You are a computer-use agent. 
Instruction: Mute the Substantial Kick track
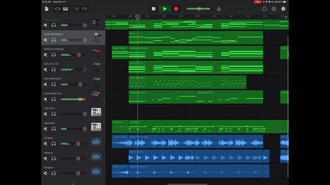pos(45,99)
